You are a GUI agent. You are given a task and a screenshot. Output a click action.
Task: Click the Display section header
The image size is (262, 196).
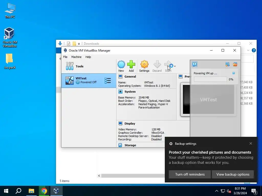click(130, 124)
